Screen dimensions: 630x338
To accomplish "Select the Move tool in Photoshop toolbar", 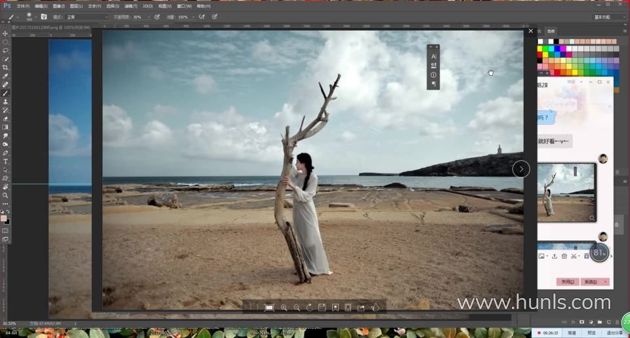I will 5,33.
